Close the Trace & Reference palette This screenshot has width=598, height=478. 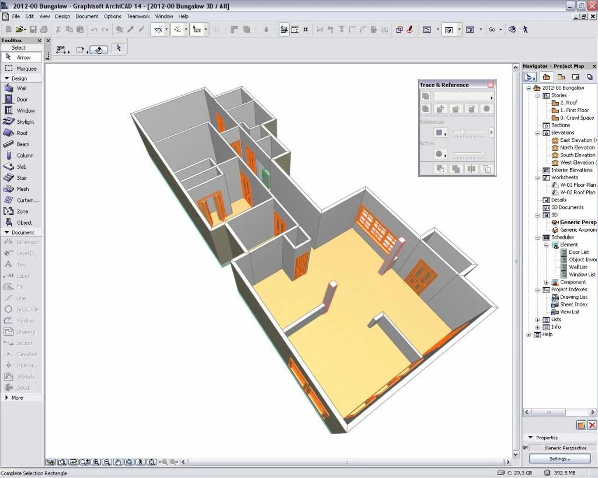(491, 85)
